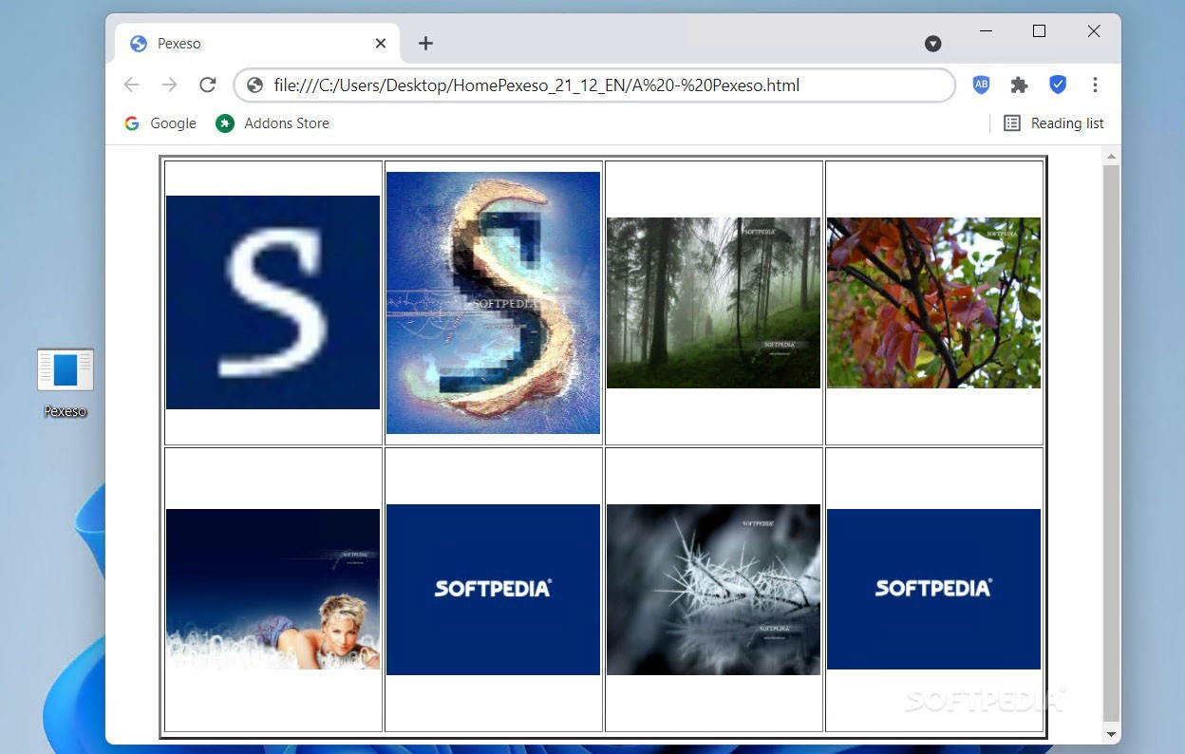Flip the pixelated S island card

(493, 302)
